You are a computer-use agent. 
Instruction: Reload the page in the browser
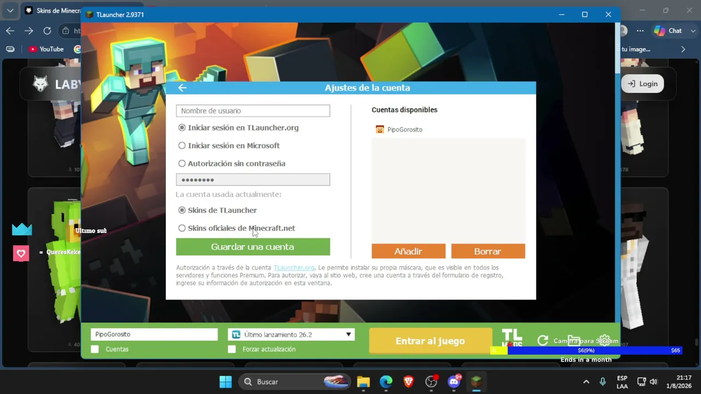point(47,31)
